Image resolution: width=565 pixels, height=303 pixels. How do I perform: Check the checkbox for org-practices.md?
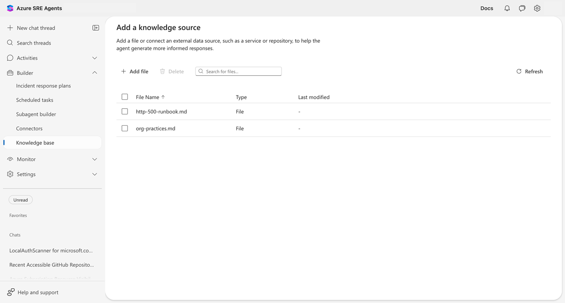tap(124, 128)
